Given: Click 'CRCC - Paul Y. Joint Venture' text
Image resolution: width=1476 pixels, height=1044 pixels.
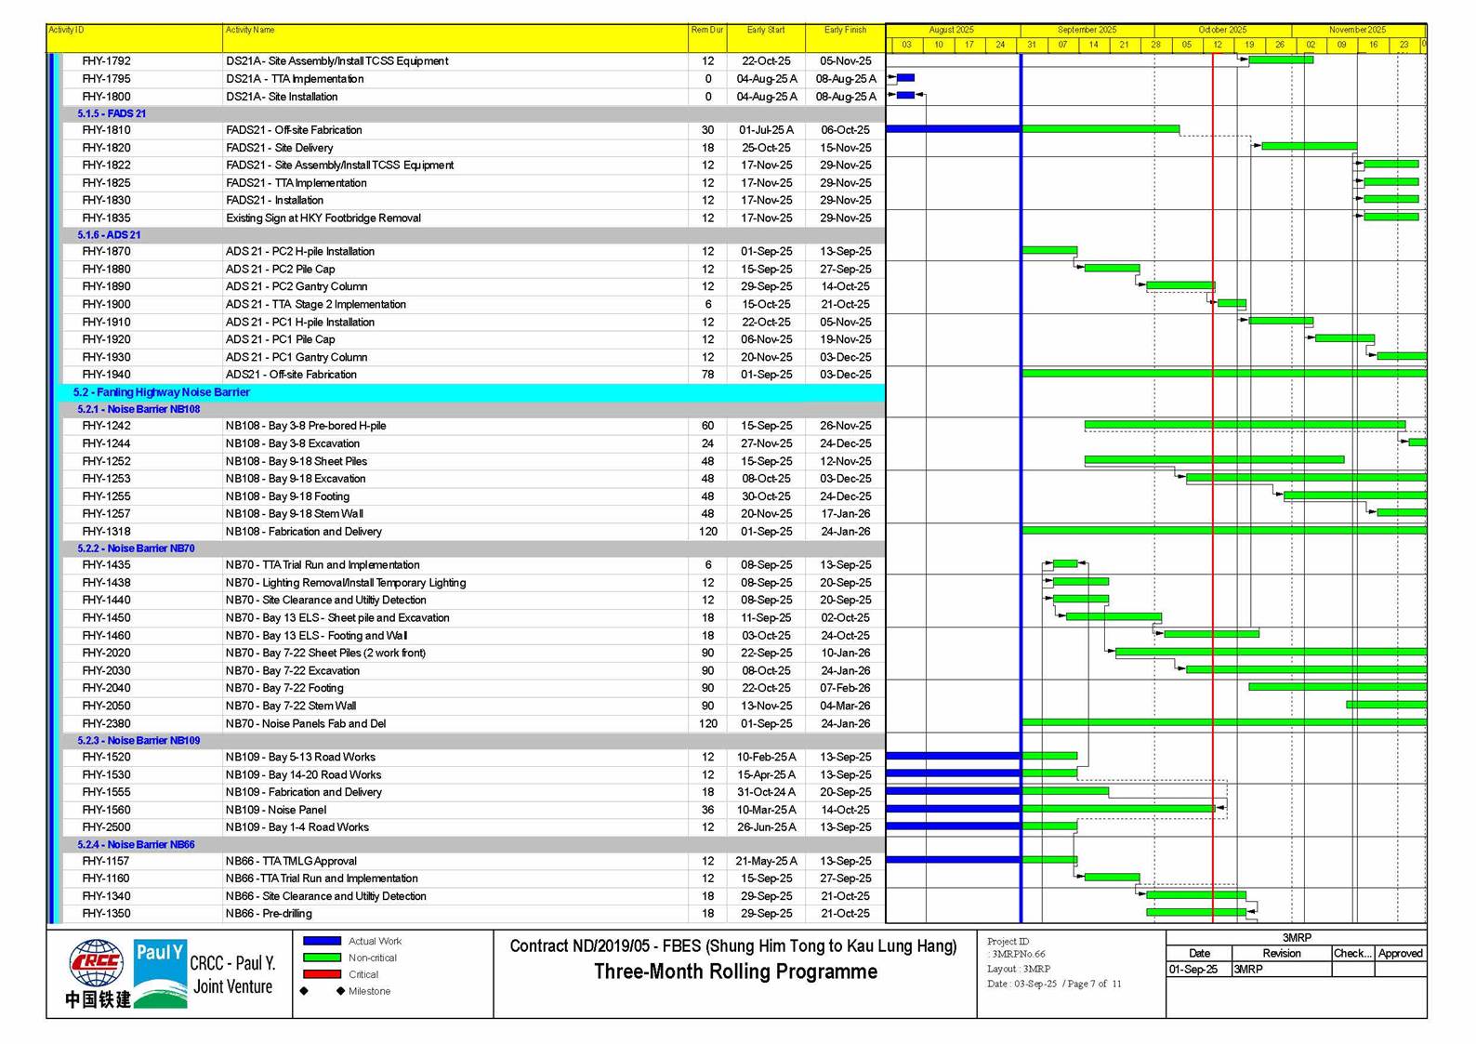Looking at the screenshot, I should click(233, 975).
